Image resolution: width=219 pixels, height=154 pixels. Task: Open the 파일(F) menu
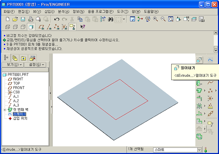point(9,12)
